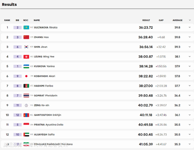
Task: Sort by the RESULT column header
Action: click(x=146, y=20)
